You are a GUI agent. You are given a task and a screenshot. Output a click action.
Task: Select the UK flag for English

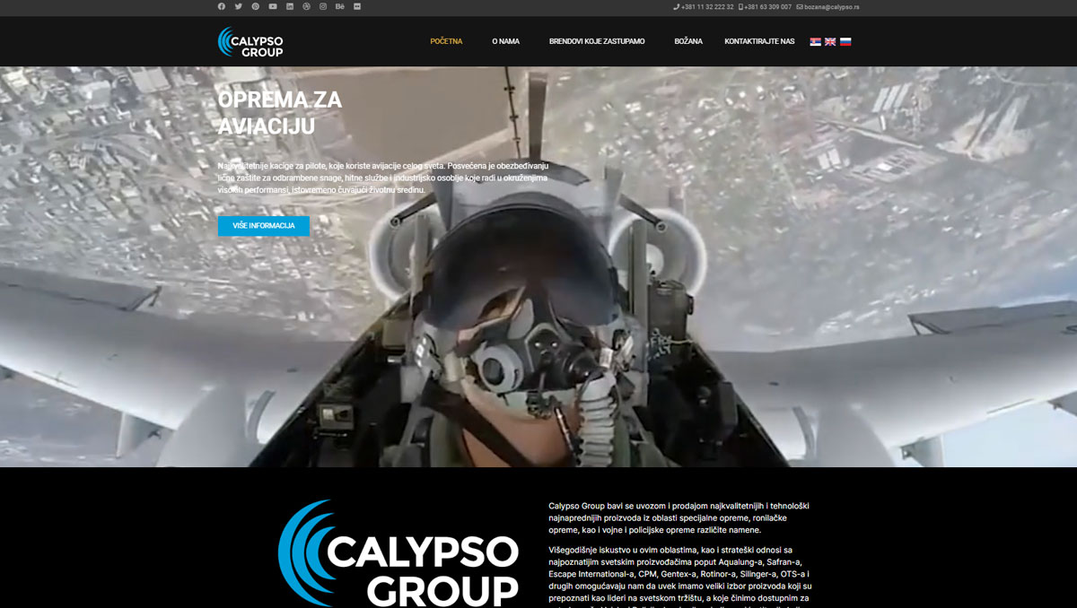pyautogui.click(x=830, y=41)
